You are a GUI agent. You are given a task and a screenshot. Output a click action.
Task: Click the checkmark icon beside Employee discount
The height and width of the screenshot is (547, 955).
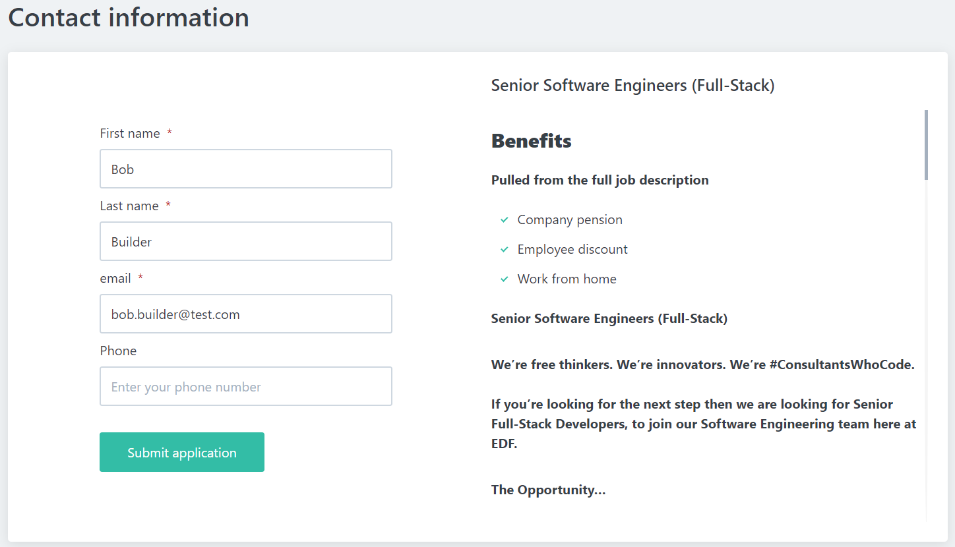click(x=505, y=250)
